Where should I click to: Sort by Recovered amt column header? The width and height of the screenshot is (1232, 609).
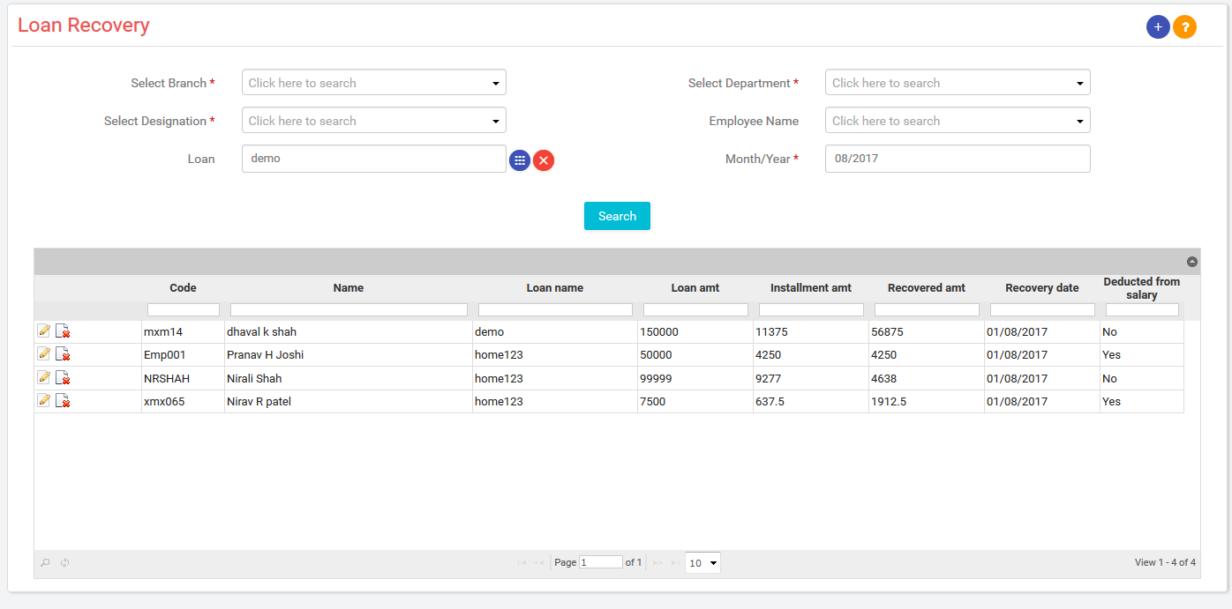click(x=927, y=288)
